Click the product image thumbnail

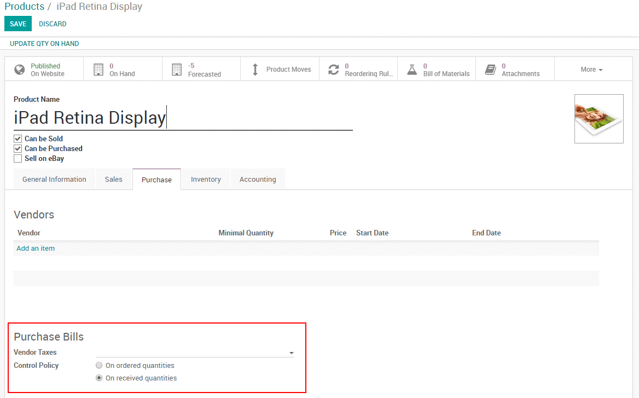(599, 119)
